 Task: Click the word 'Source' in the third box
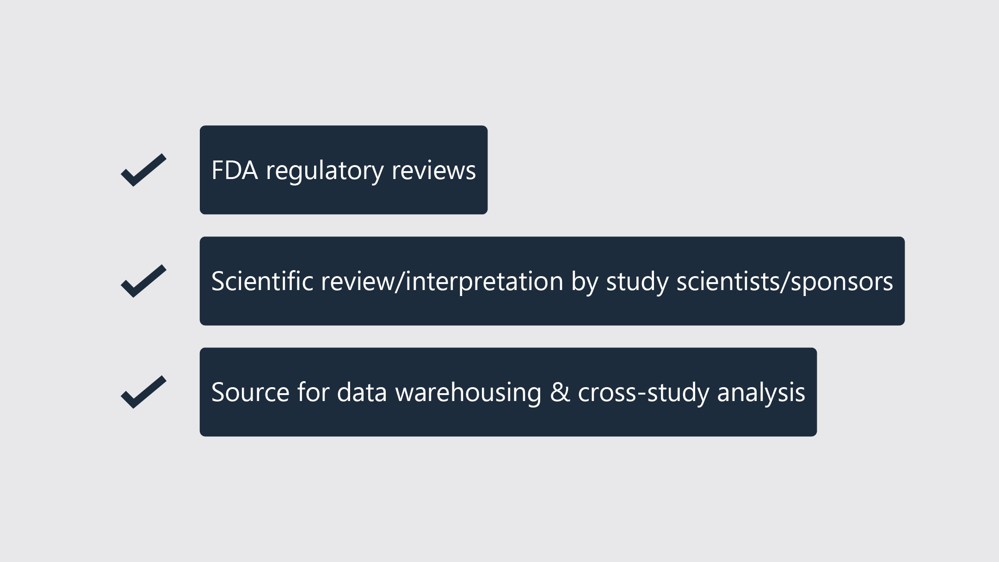click(x=250, y=392)
